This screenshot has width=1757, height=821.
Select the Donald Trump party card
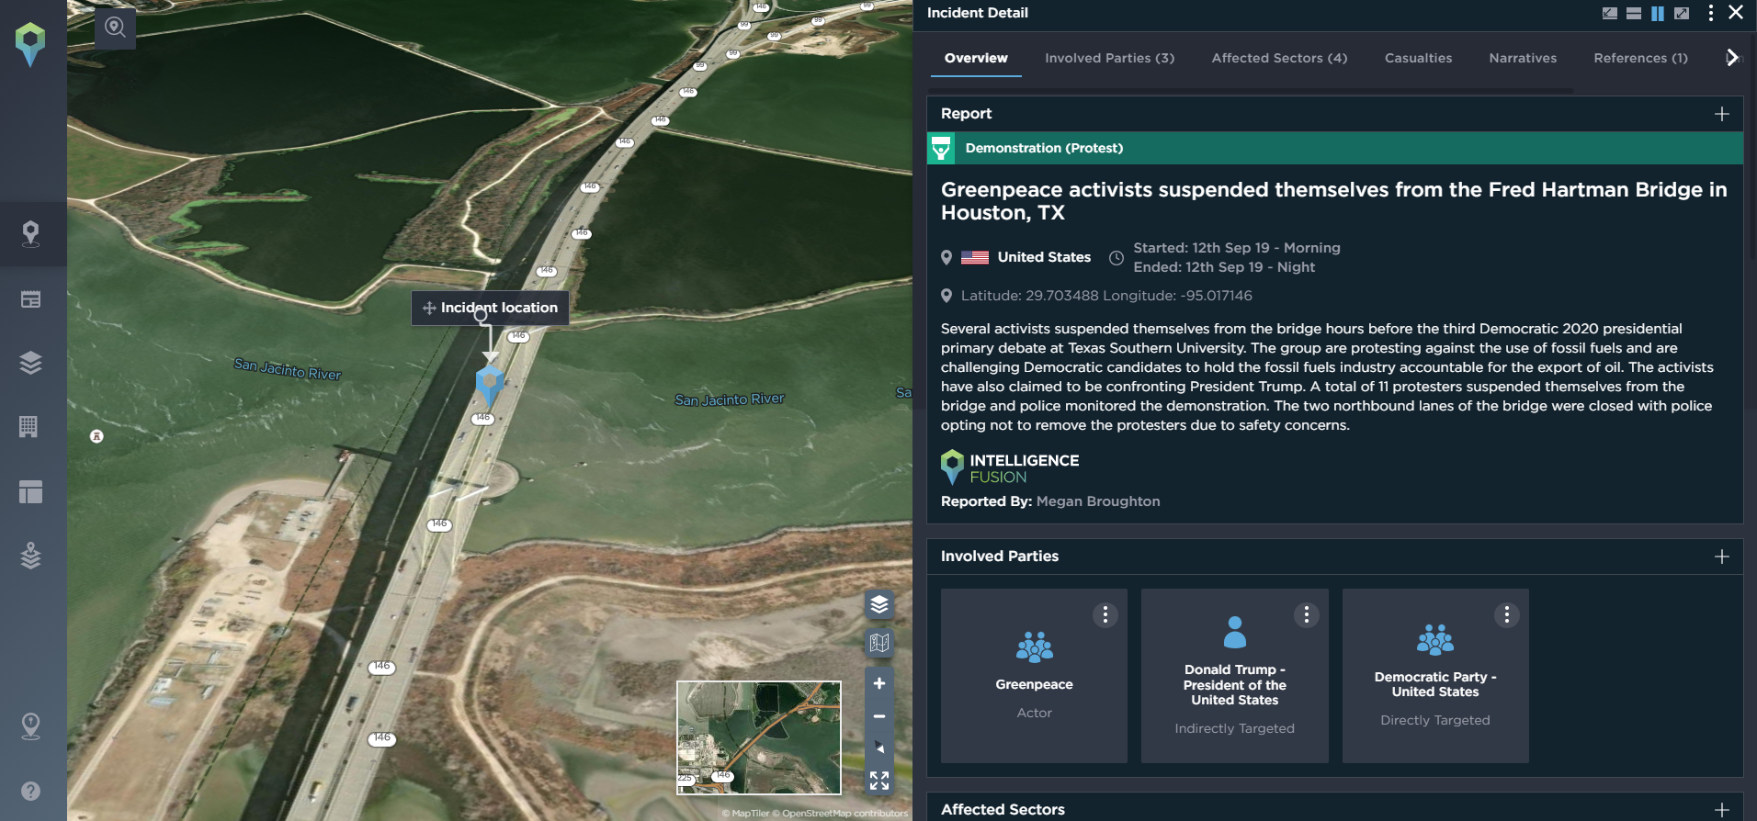click(1235, 676)
